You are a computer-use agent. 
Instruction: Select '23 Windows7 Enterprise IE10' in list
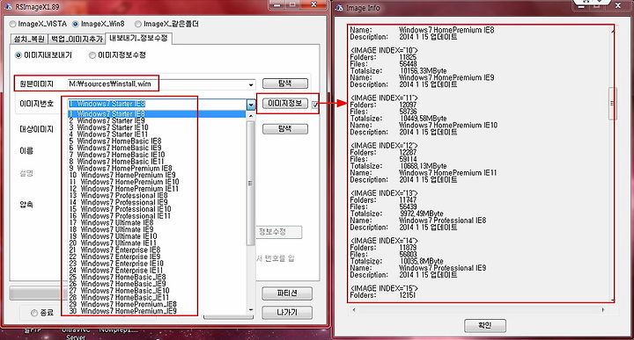(157, 264)
